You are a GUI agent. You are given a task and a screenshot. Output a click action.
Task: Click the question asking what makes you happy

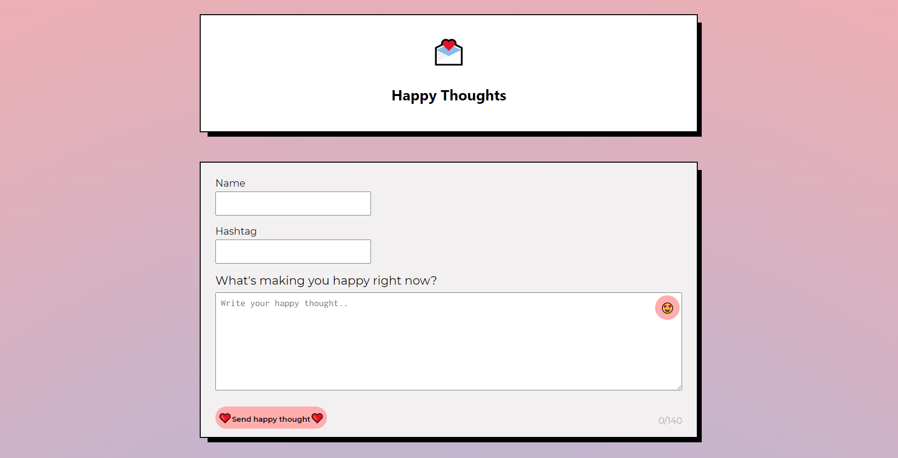[x=326, y=280]
